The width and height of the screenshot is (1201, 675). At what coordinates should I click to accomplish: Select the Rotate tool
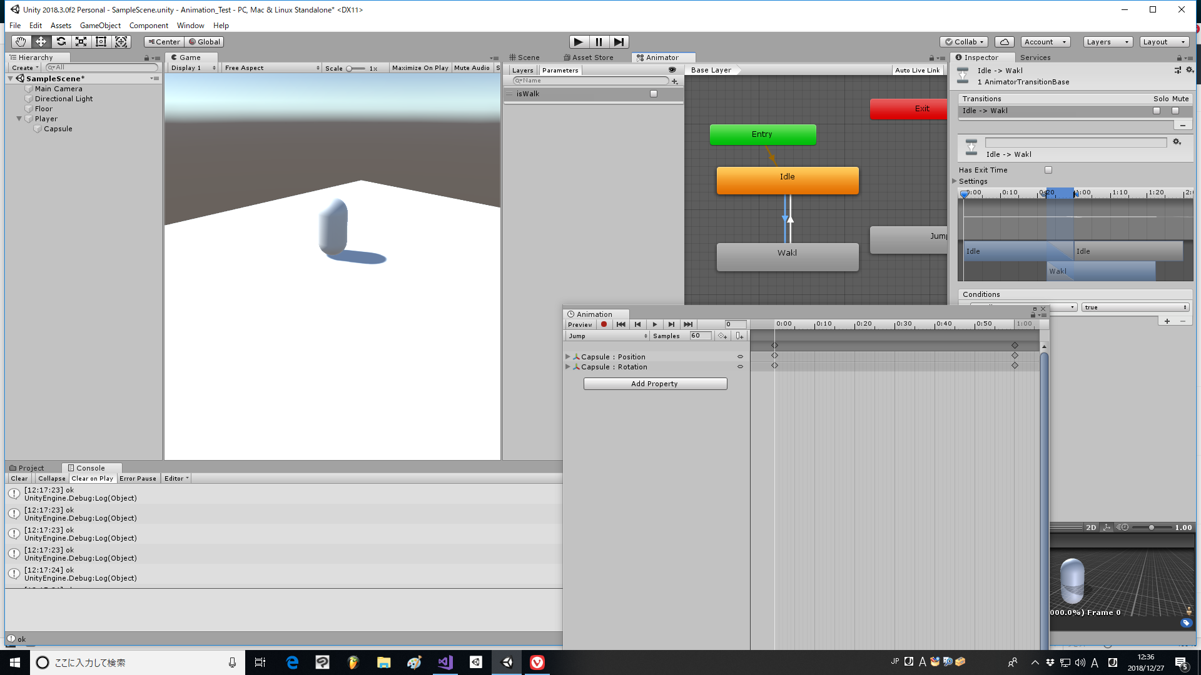[x=61, y=42]
